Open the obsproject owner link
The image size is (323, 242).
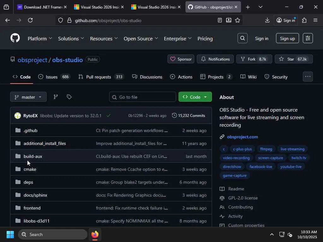(32, 60)
